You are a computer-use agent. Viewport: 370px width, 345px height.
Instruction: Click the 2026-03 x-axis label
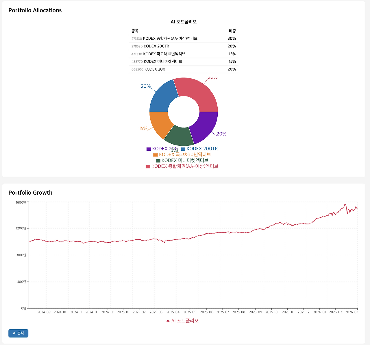pos(352,312)
